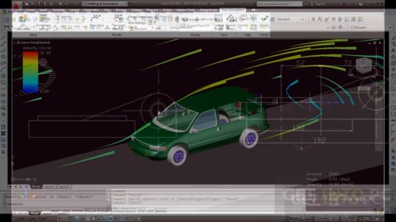Image resolution: width=396 pixels, height=222 pixels.
Task: Open the View ribbon tab
Action: (107, 10)
